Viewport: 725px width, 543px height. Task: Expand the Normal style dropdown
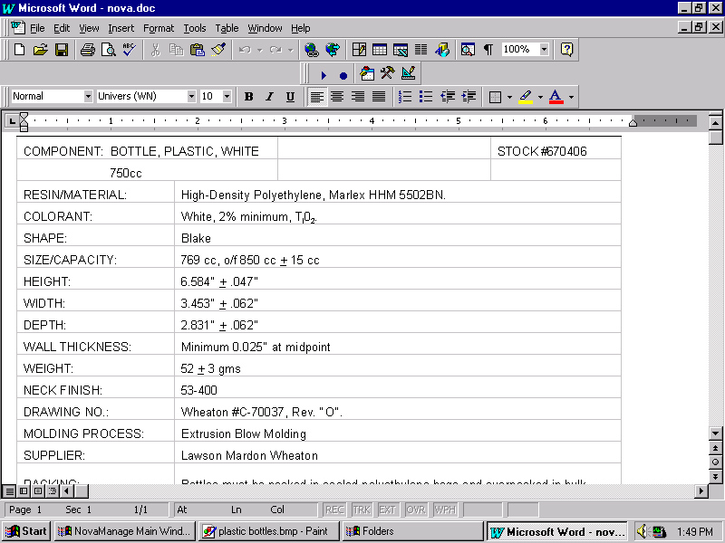88,97
